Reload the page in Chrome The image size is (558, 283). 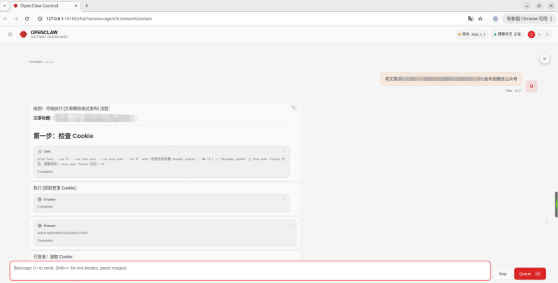27,19
